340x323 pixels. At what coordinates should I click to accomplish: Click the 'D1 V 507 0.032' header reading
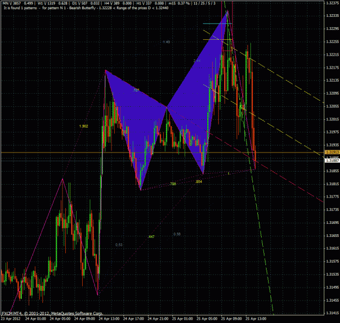pos(85,3)
